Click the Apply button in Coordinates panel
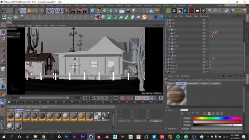Image resolution: width=249 pixels, height=140 pixels. (x=156, y=121)
